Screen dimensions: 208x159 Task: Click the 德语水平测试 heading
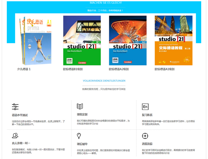tap(20, 115)
